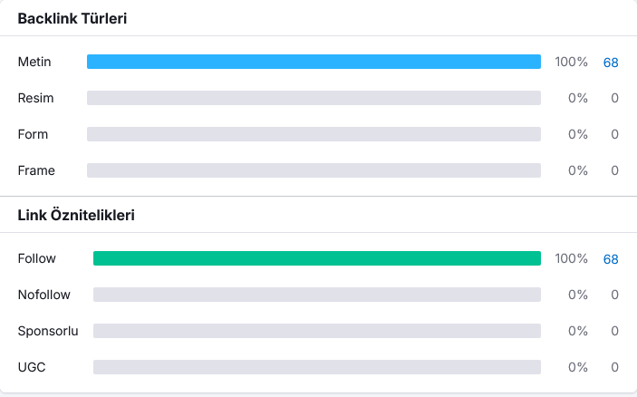This screenshot has height=397, width=637.
Task: Click the 0 count in the Resim row
Action: (614, 98)
